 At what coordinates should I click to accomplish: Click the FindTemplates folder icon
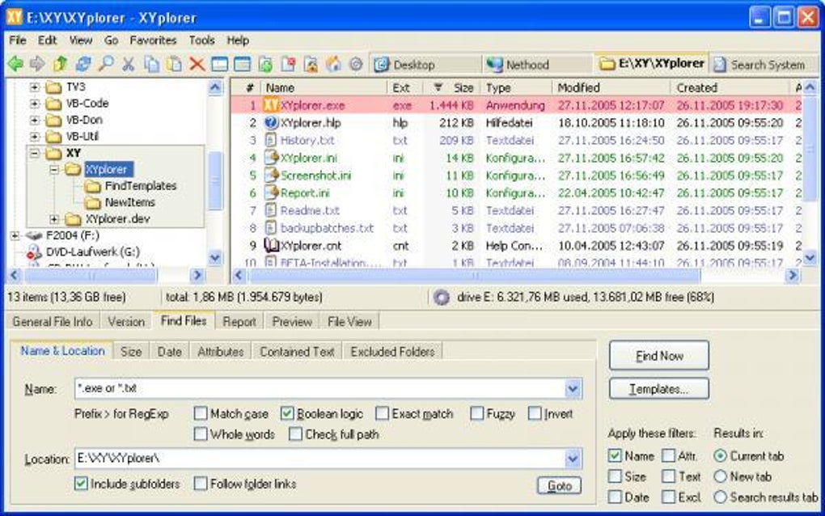[x=92, y=186]
